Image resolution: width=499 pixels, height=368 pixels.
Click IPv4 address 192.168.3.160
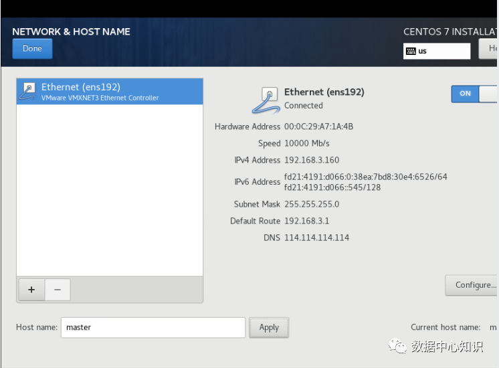tap(312, 160)
